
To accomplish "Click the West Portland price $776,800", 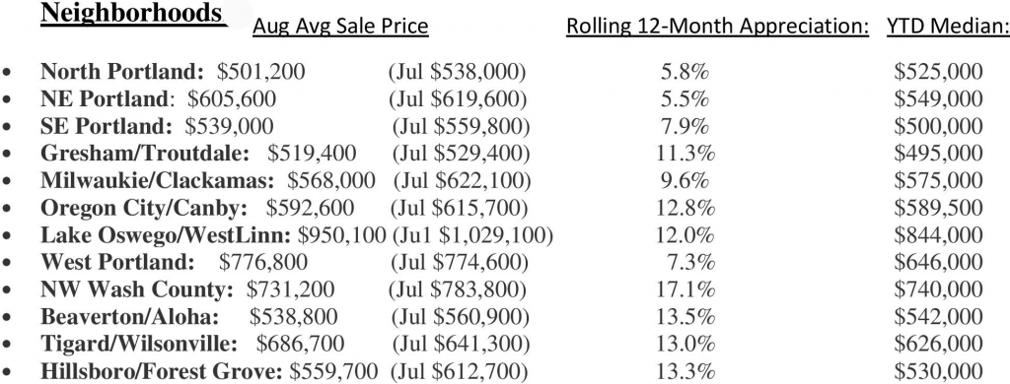I will click(262, 263).
